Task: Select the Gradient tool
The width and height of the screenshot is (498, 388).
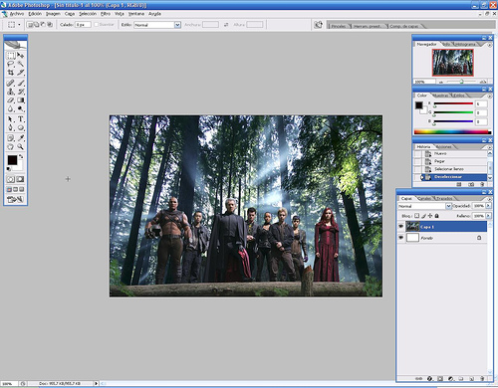Action: coord(21,100)
